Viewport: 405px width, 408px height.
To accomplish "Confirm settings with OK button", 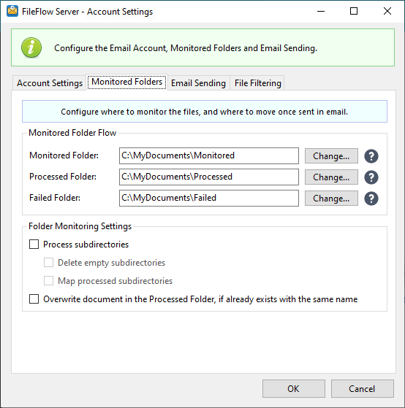I will 294,389.
